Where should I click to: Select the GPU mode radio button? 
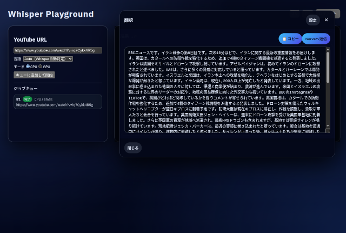click(x=40, y=66)
